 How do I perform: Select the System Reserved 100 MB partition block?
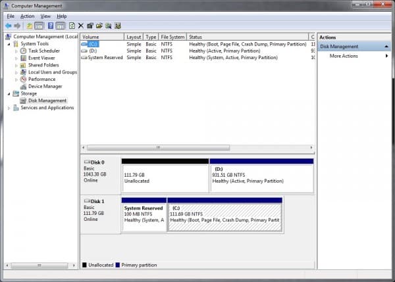point(144,214)
